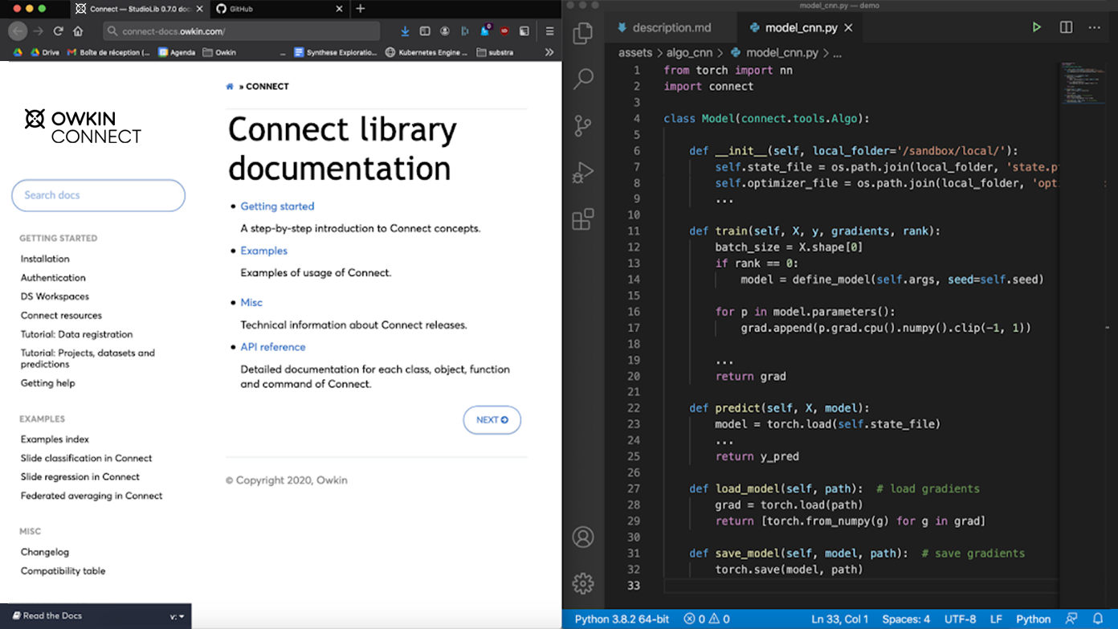Open the Drive bookmark
The image size is (1118, 629).
(x=45, y=52)
